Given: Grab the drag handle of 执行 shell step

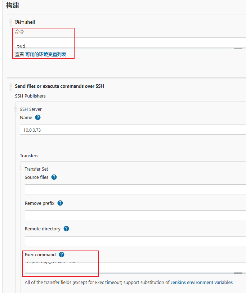Looking at the screenshot, I should coord(11,22).
